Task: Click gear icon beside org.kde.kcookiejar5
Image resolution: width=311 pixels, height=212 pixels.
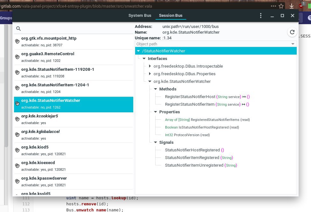Action: [x=17, y=119]
